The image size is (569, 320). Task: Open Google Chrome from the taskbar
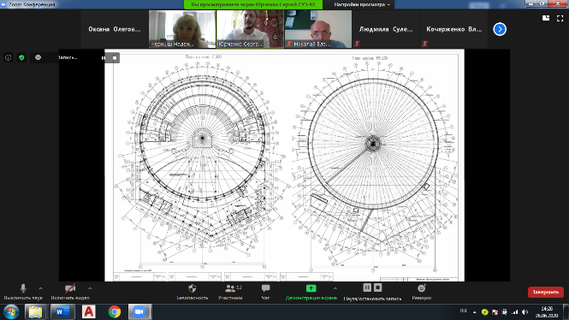pos(115,311)
